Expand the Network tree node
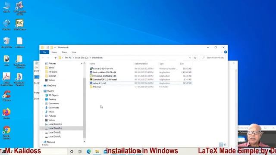The width and height of the screenshot is (276, 155). (42, 142)
